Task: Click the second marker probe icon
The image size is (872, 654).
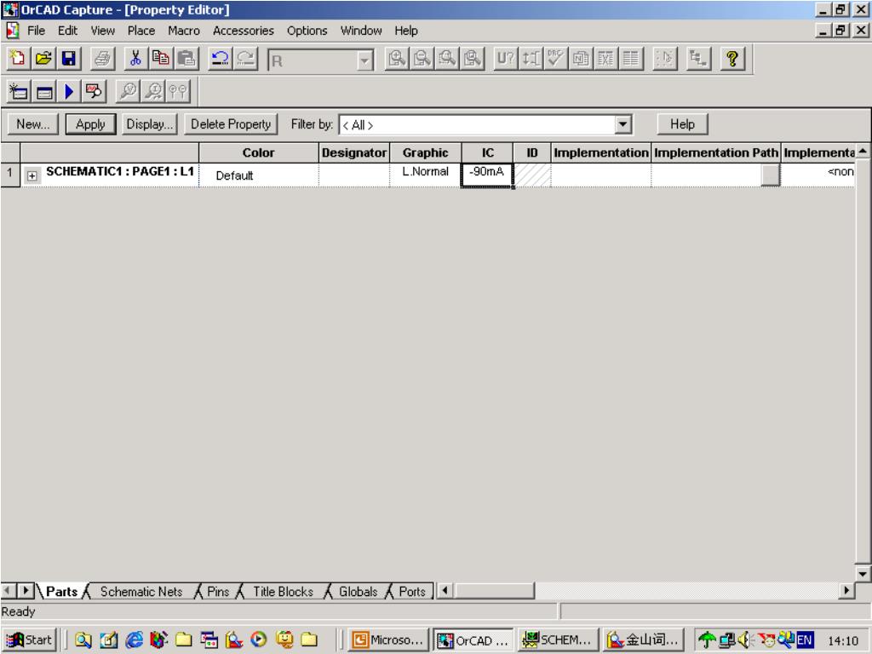Action: coord(153,92)
